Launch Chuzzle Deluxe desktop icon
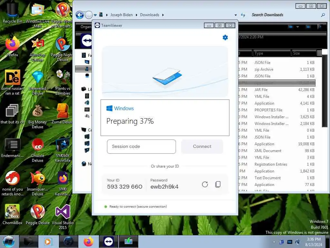 (37, 150)
